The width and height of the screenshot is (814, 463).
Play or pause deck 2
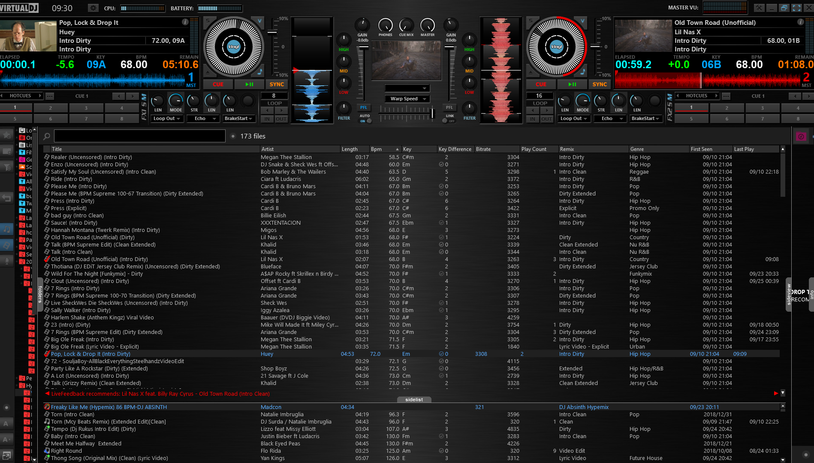(572, 84)
